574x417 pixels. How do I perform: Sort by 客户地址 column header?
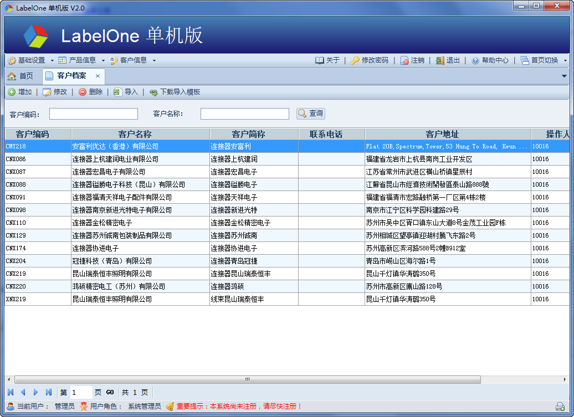pyautogui.click(x=448, y=134)
